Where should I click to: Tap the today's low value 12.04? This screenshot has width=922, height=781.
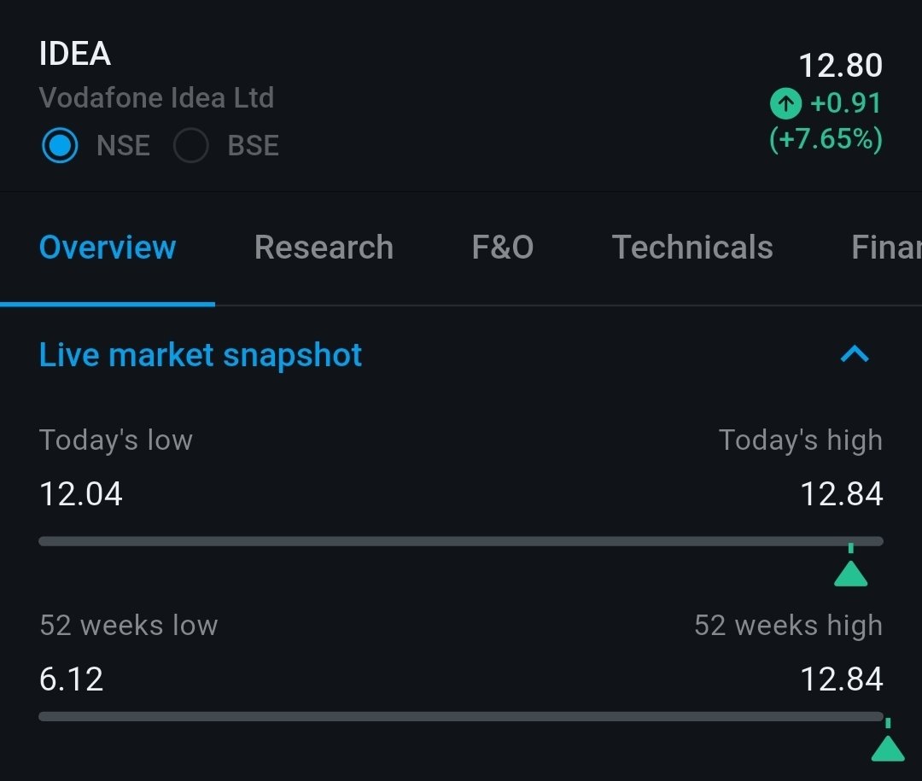click(80, 493)
